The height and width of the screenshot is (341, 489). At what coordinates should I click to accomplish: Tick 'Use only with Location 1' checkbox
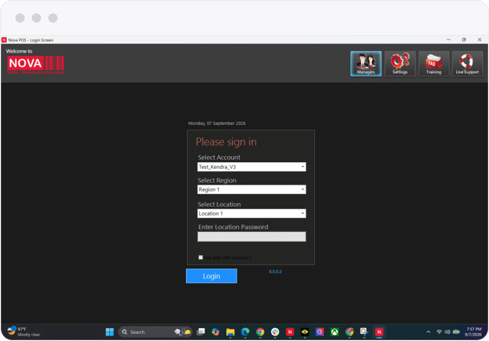tap(200, 257)
